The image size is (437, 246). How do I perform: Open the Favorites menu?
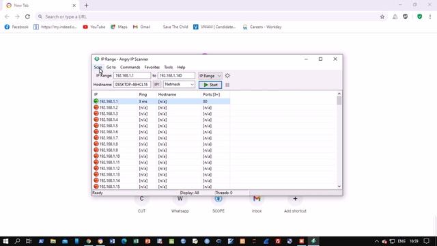coord(152,67)
